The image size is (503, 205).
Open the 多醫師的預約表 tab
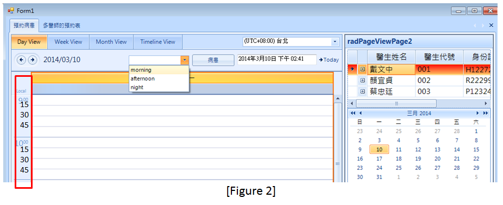61,25
